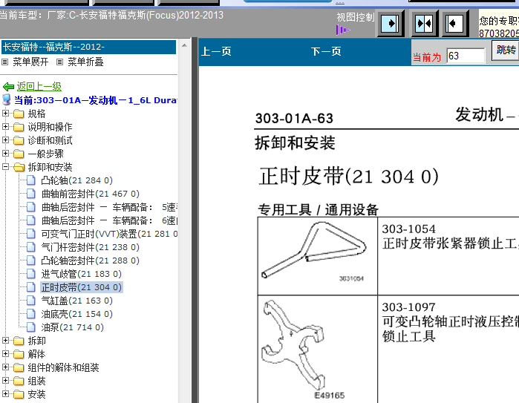519x403 pixels.
Task: Click the 规格 folder icon
Action: click(x=19, y=114)
